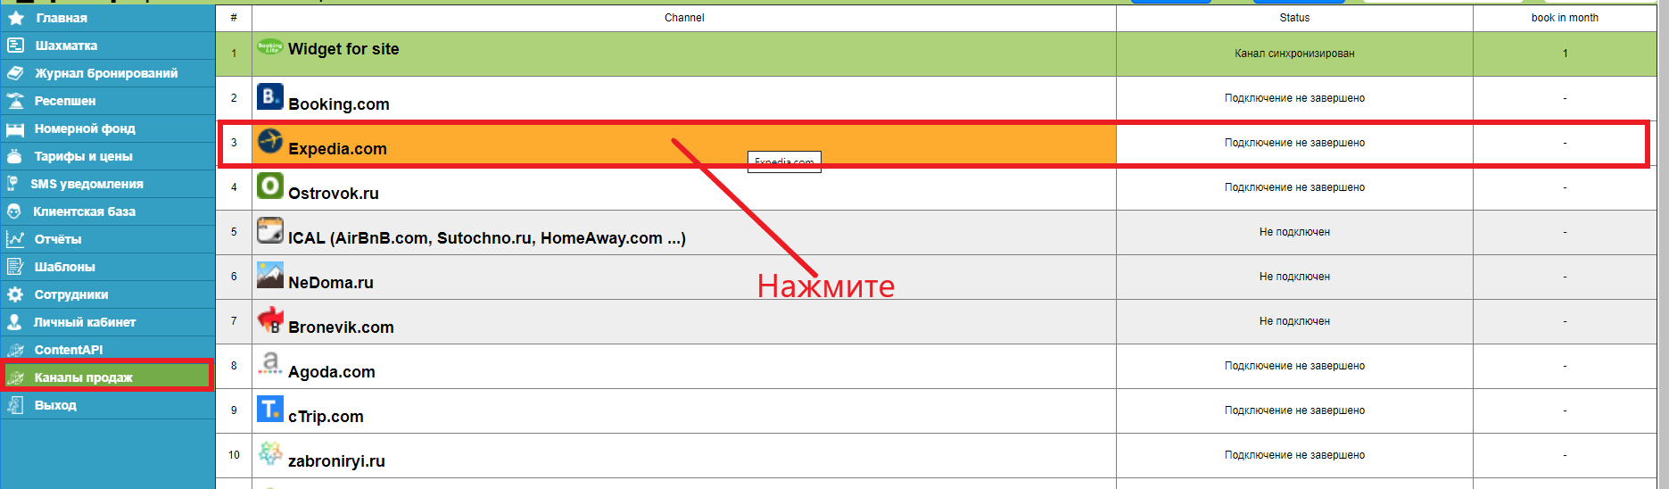1669x489 pixels.
Task: Click Канал синхронизирован status text
Action: 1294,54
